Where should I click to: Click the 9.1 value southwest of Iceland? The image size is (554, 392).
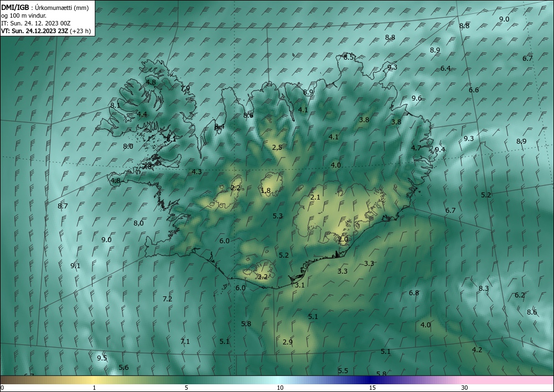pos(75,266)
